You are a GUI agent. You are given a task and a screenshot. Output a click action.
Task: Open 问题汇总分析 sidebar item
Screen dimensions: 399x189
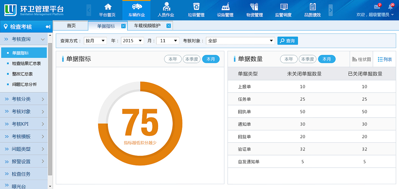click(24, 84)
